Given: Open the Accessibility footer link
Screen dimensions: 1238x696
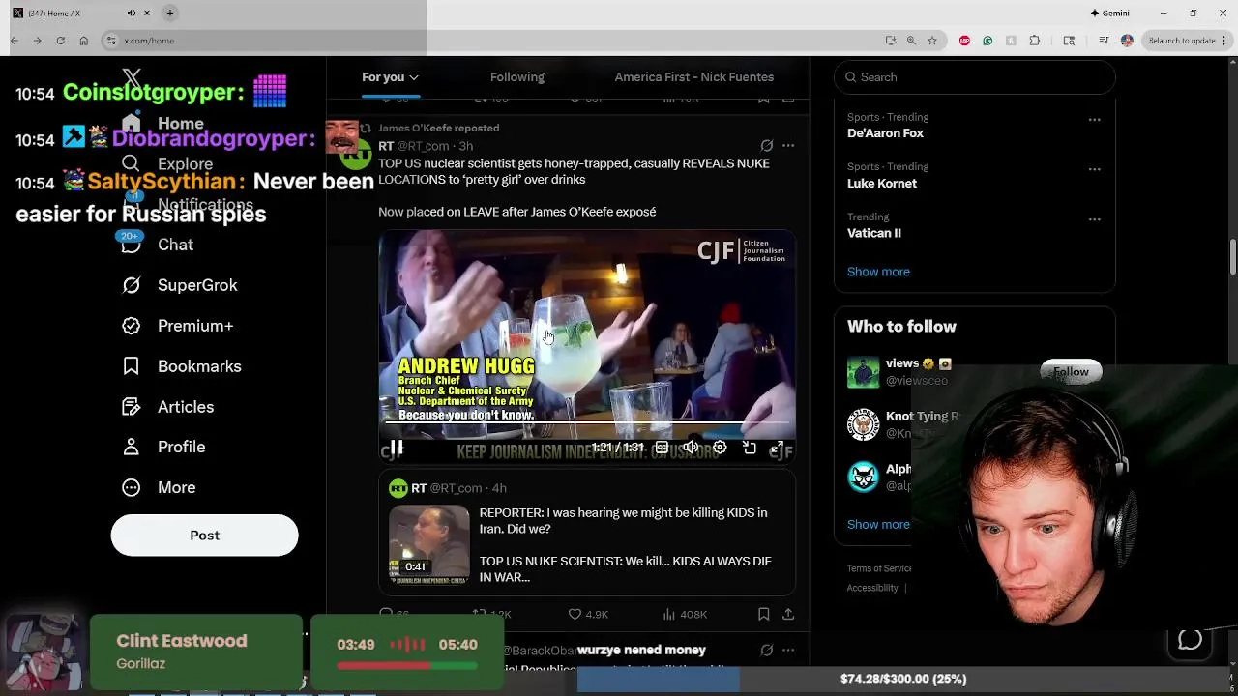Looking at the screenshot, I should (872, 588).
